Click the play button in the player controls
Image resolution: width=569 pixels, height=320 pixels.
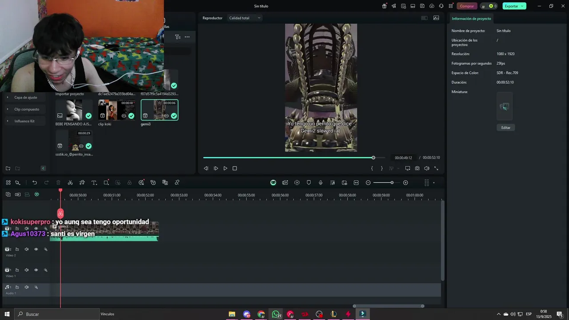click(225, 168)
